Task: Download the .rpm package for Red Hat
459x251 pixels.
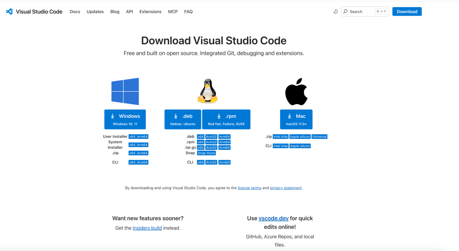Action: (x=226, y=119)
